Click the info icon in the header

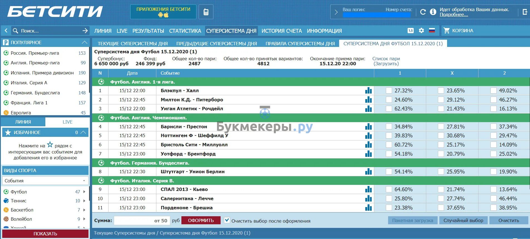[433, 12]
